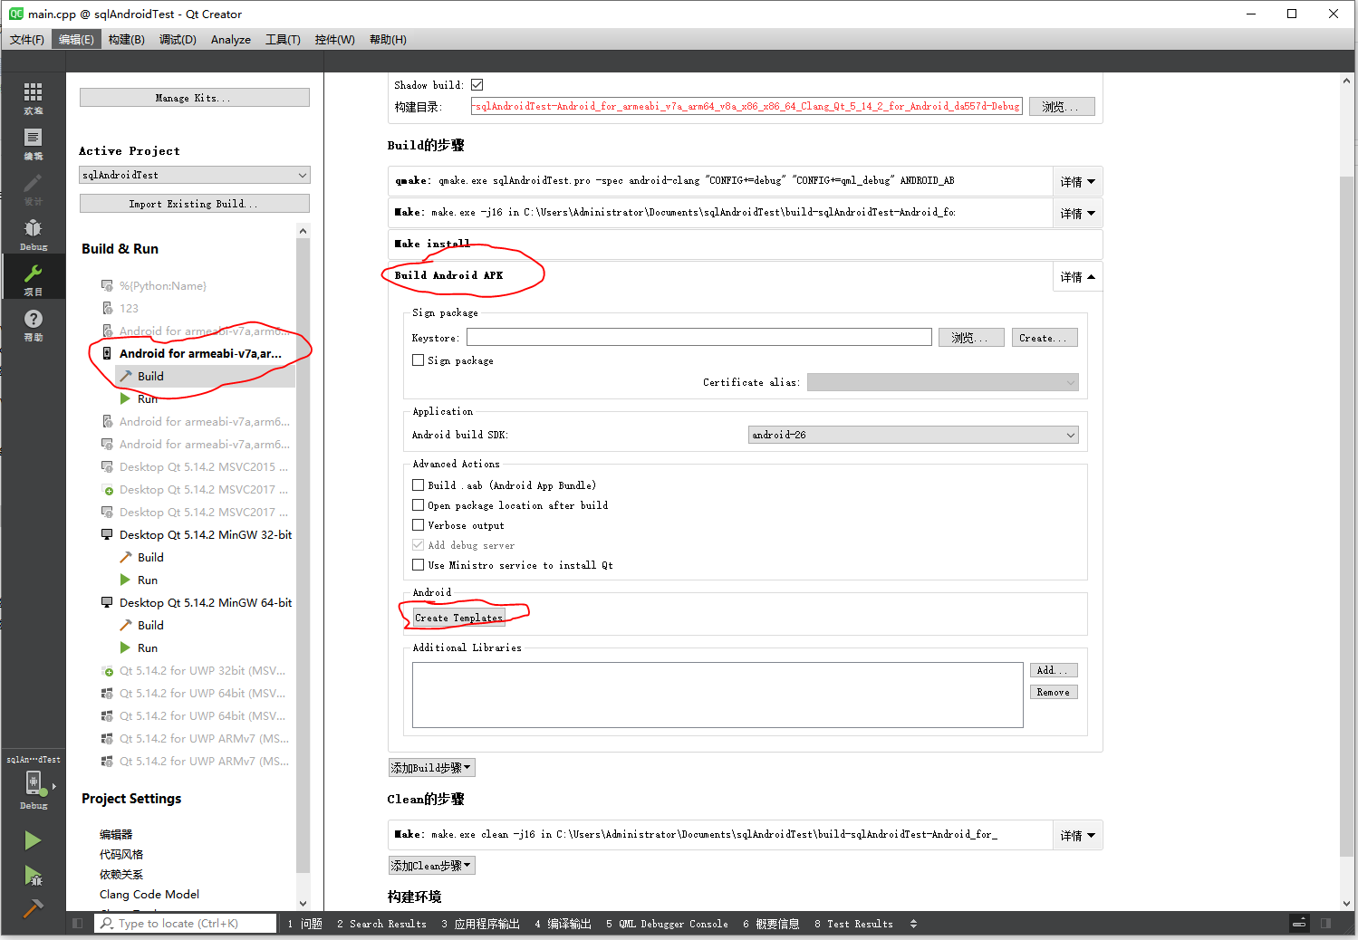Click build directory path field
The image size is (1358, 940).
click(x=746, y=106)
